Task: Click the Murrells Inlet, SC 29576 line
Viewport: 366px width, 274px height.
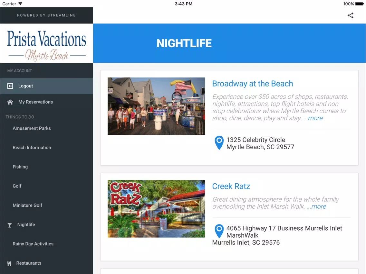Action: [x=246, y=242]
